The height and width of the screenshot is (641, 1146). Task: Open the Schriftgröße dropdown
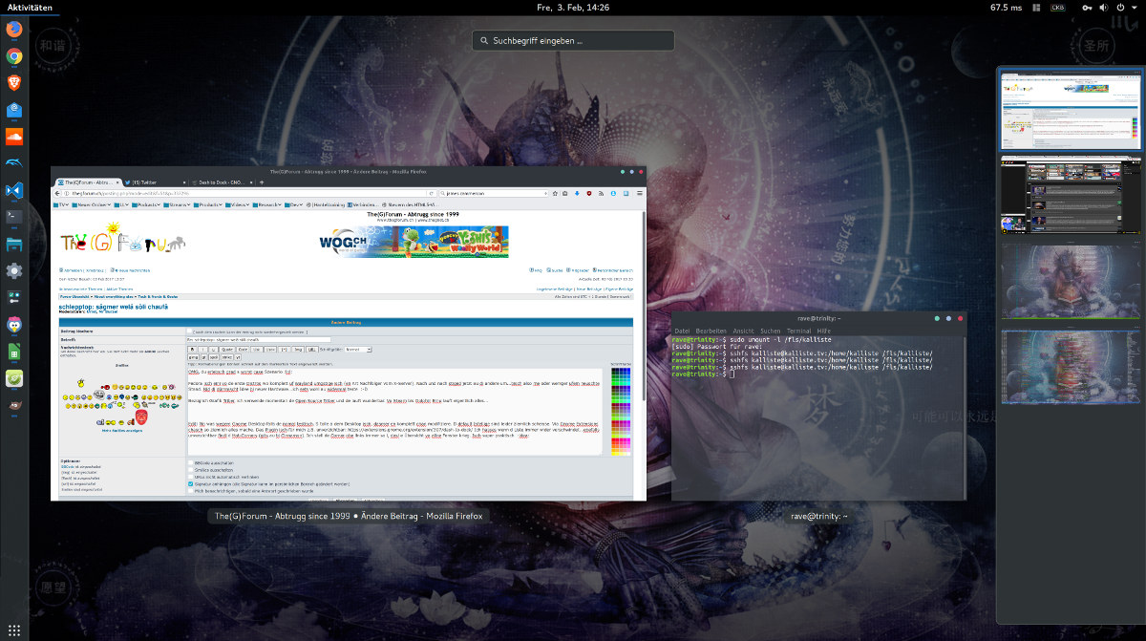coord(358,349)
